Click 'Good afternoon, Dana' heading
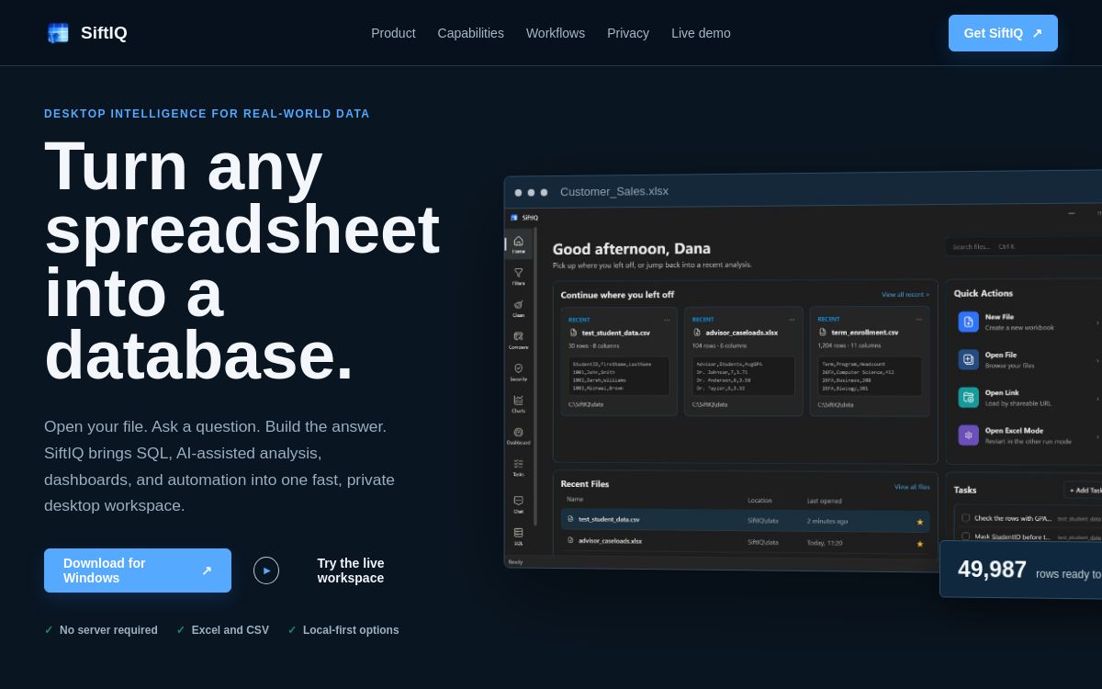This screenshot has width=1102, height=689. 632,249
